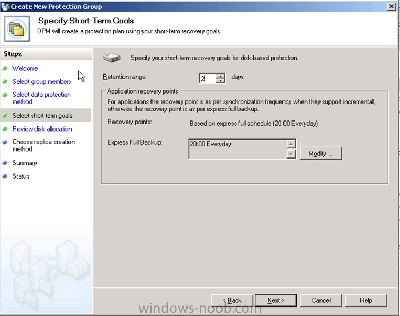Viewport: 400px width, 316px height.
Task: Open the Welcome step link
Action: click(x=25, y=69)
